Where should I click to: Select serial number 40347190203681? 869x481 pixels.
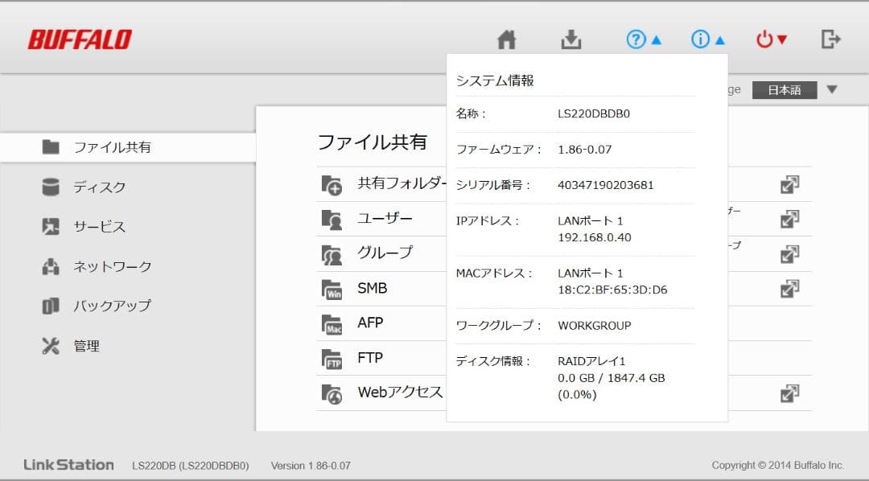tap(606, 185)
